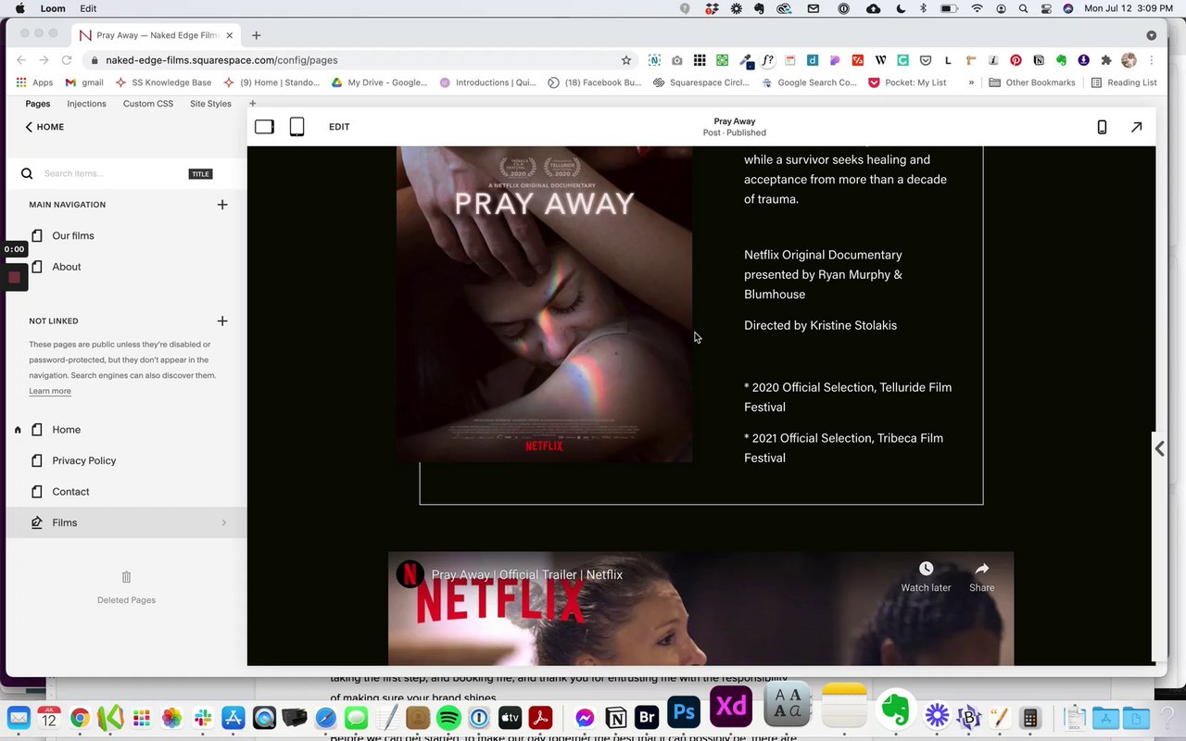
Task: Bookmark this page with the star icon
Action: tap(626, 60)
